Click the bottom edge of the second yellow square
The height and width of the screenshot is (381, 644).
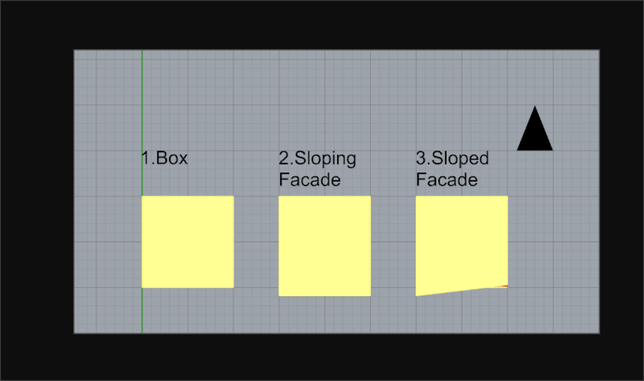[x=325, y=296]
